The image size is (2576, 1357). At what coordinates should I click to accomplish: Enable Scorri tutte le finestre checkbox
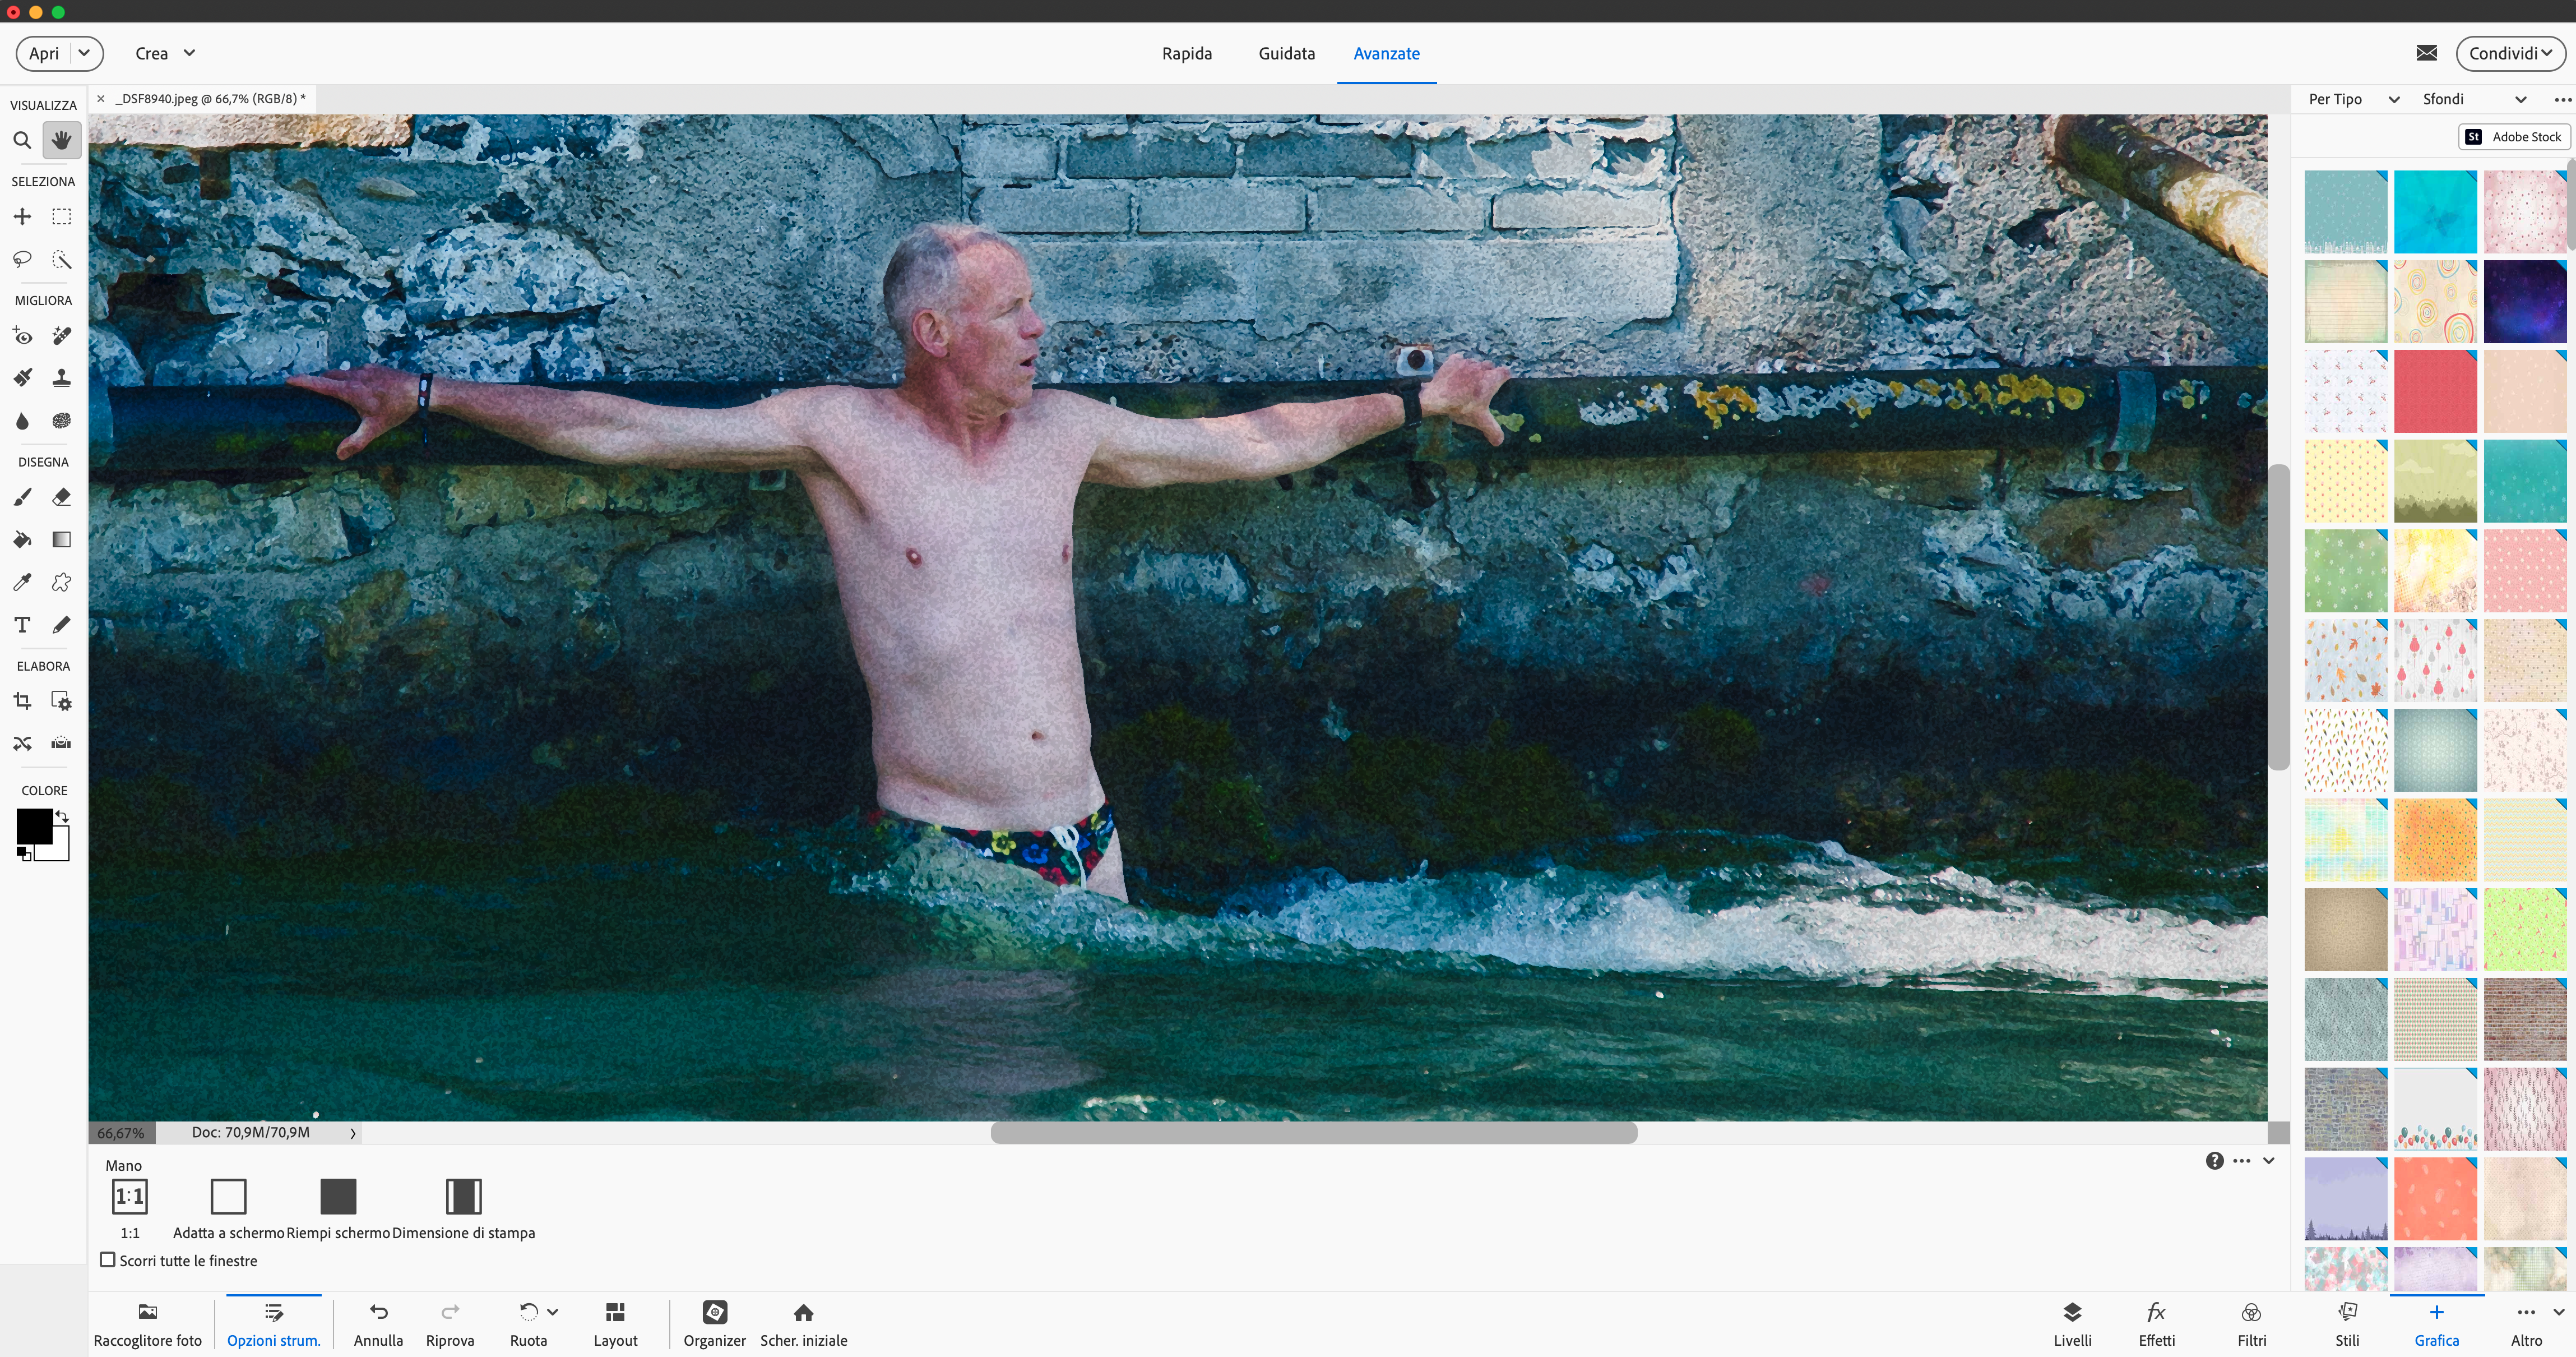point(108,1260)
